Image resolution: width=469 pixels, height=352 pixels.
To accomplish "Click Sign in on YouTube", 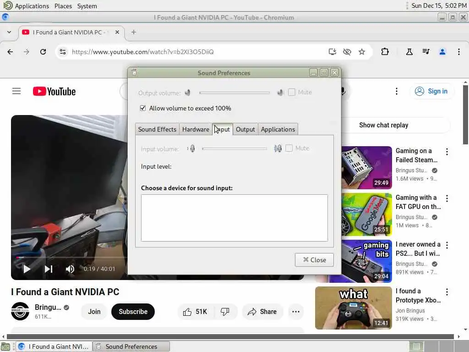I will pyautogui.click(x=431, y=91).
